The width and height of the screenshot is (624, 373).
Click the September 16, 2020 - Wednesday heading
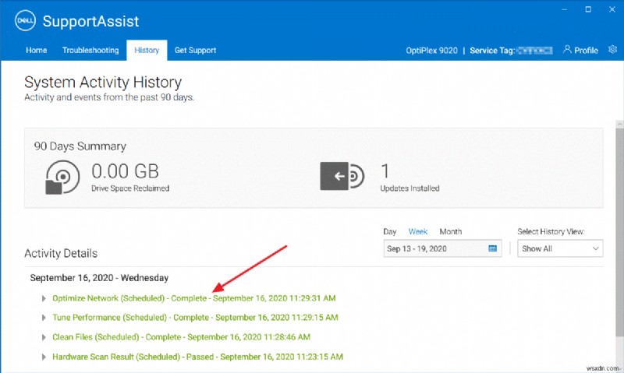point(99,278)
